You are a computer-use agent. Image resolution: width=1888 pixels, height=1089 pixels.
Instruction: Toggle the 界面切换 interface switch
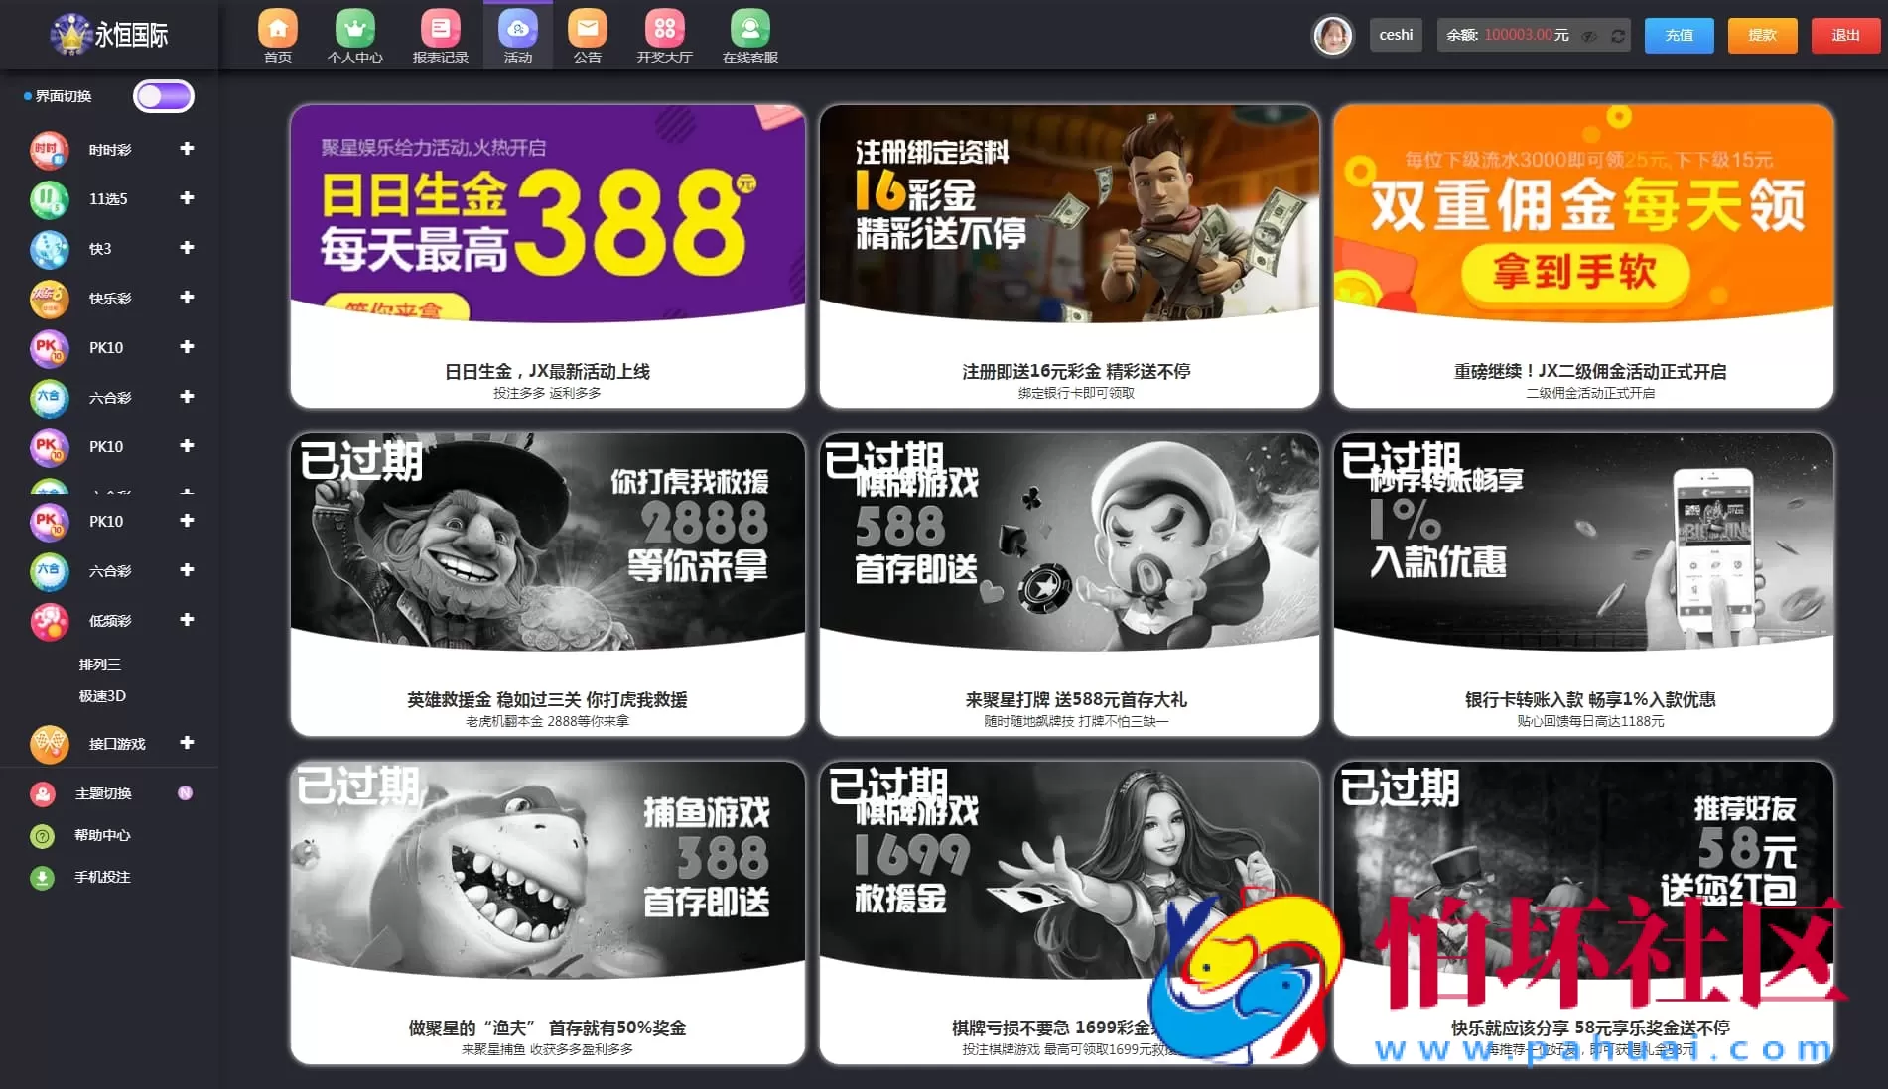point(163,95)
